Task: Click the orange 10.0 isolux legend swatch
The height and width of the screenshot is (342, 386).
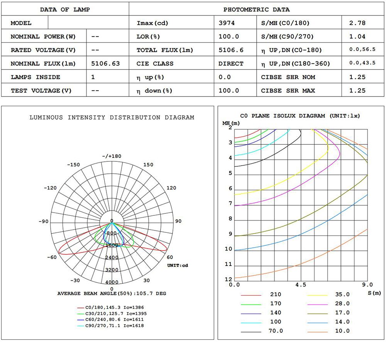Action: coord(318,331)
